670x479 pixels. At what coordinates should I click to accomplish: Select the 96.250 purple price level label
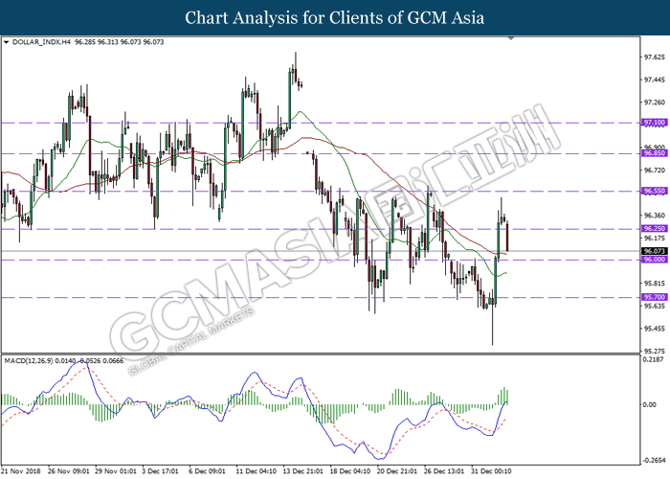[x=654, y=229]
